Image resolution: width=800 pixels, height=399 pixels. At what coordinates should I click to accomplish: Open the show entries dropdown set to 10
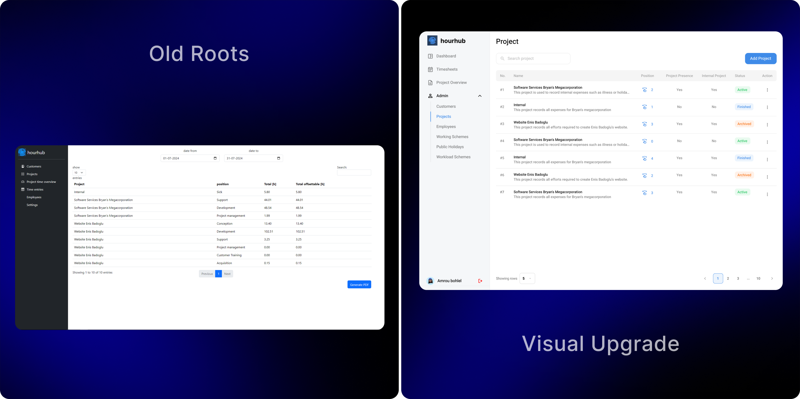(79, 173)
